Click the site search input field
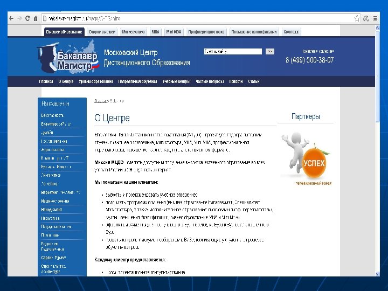The height and width of the screenshot is (291, 388). (x=233, y=51)
